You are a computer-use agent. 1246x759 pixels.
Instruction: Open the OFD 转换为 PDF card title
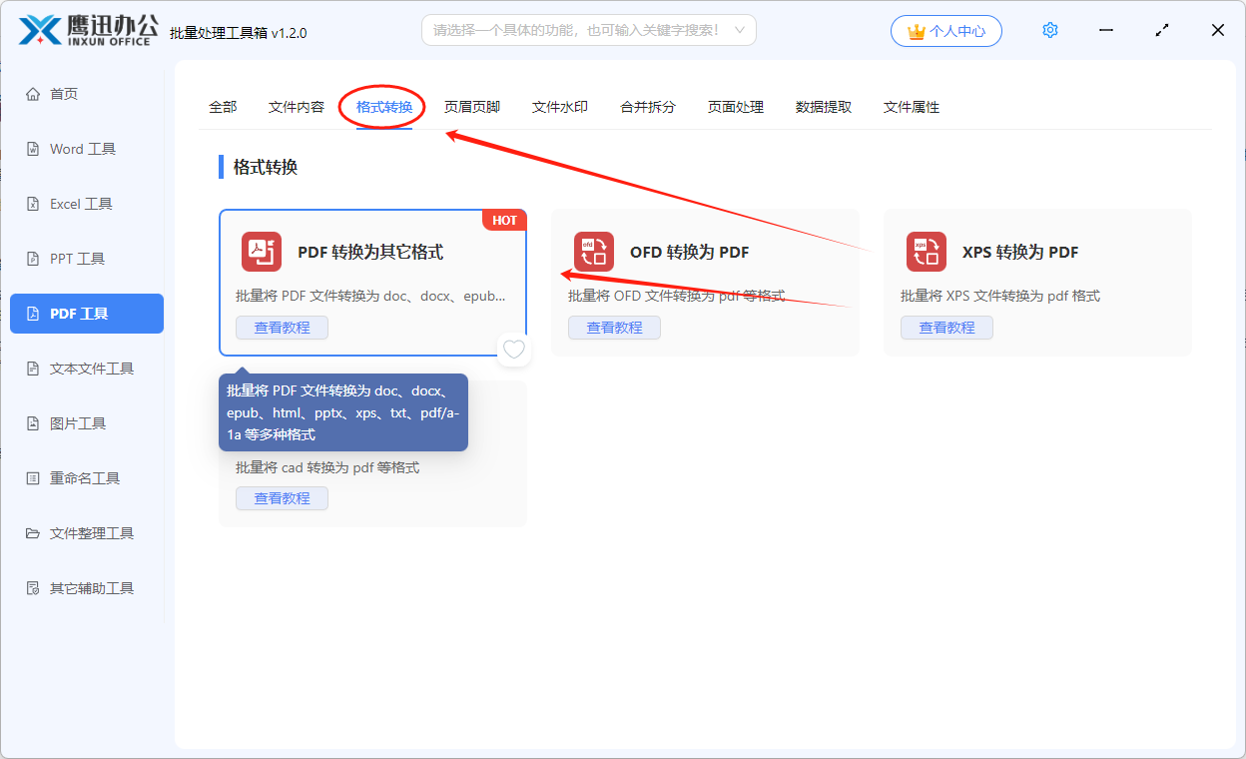click(x=690, y=253)
